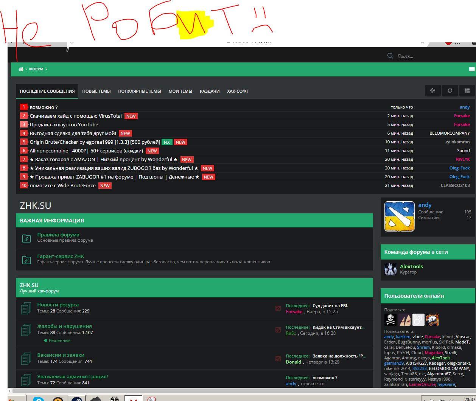Open the Хак-софт tab
Viewport: 476px width, 401px height.
coord(238,91)
